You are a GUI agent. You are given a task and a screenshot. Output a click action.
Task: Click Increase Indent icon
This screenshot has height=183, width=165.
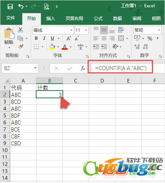coord(104,47)
